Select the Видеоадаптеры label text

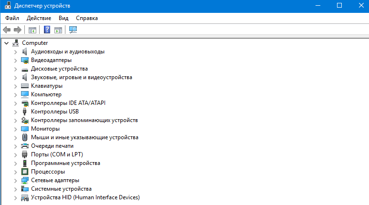coord(51,60)
